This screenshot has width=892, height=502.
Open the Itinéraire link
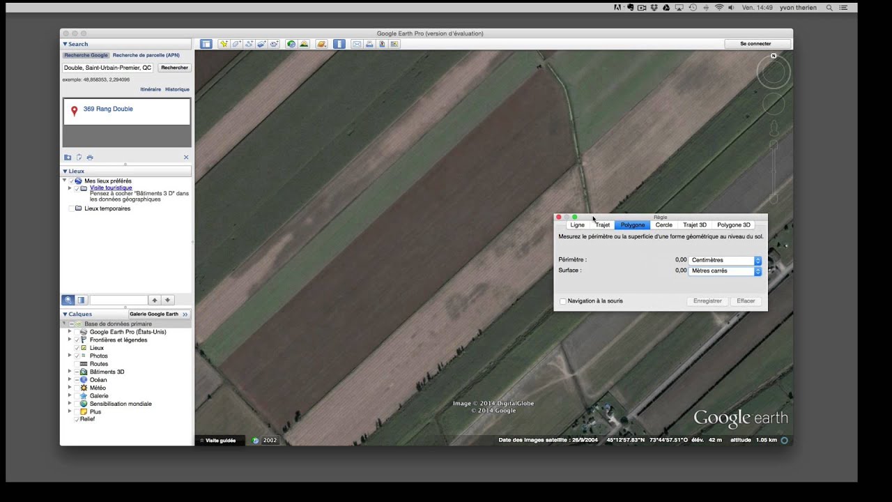151,89
